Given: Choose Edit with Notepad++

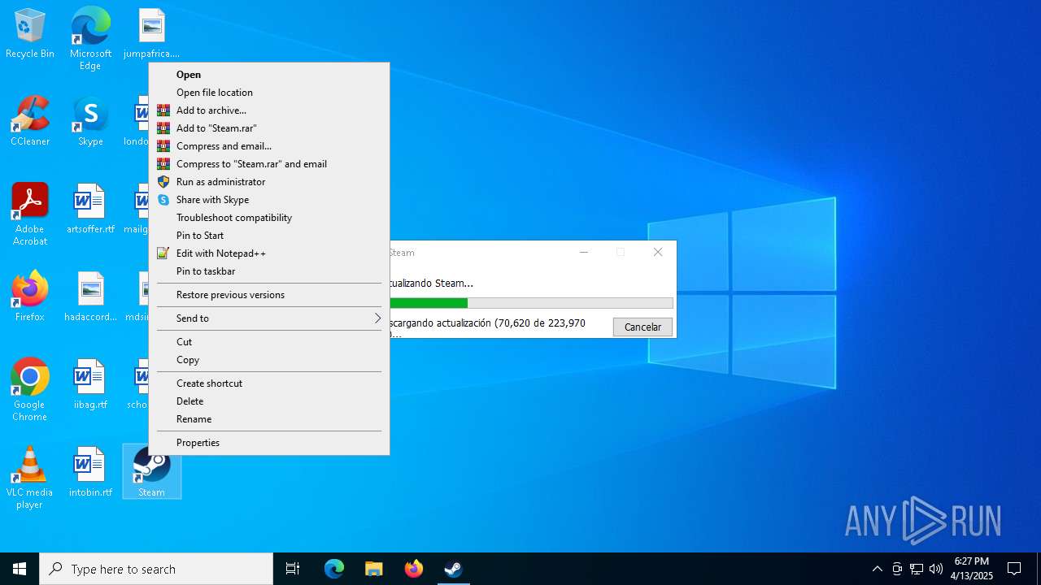Looking at the screenshot, I should point(269,253).
